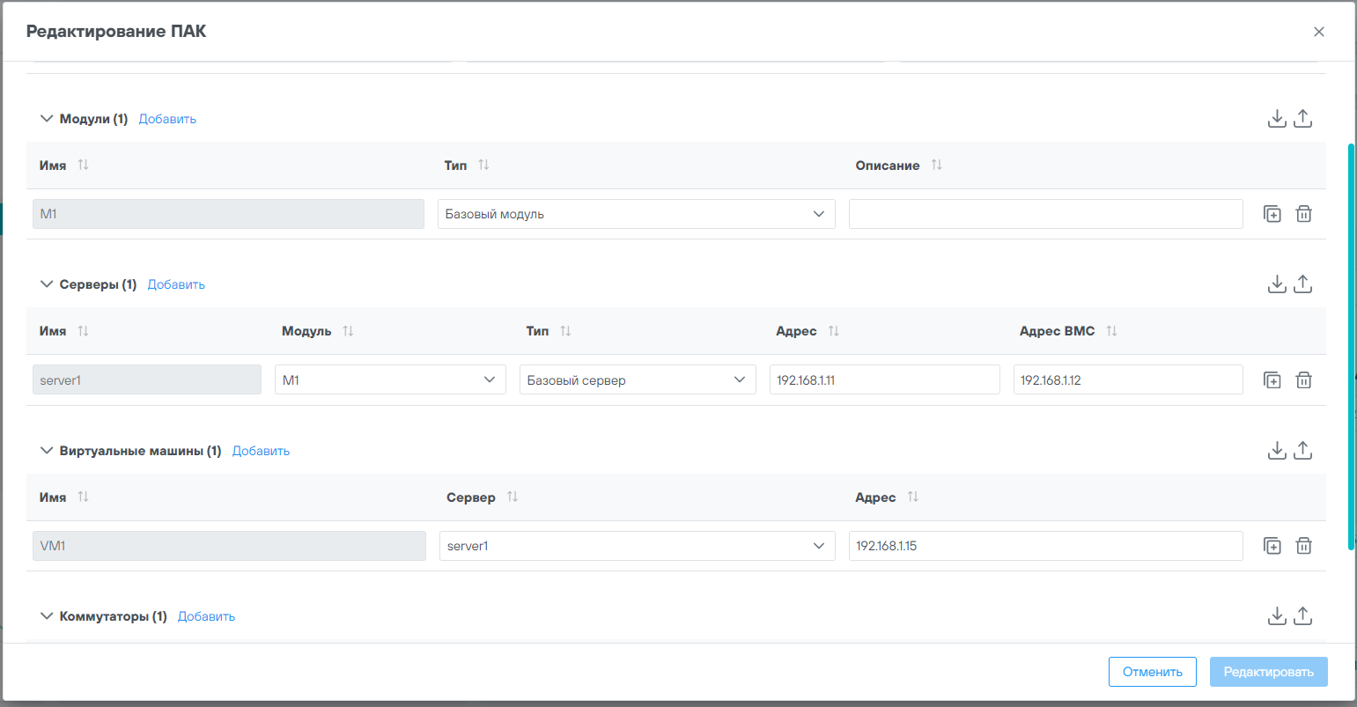
Task: Duplicate the M1 module row
Action: click(x=1272, y=214)
